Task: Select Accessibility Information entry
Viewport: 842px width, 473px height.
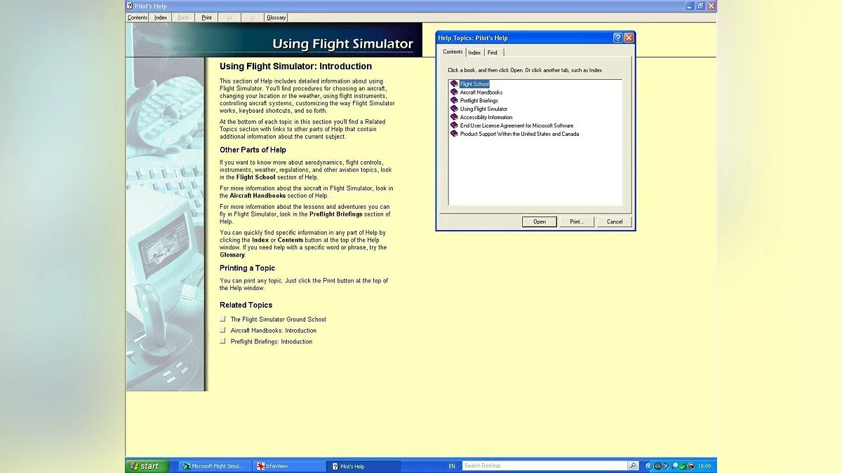Action: [x=486, y=118]
